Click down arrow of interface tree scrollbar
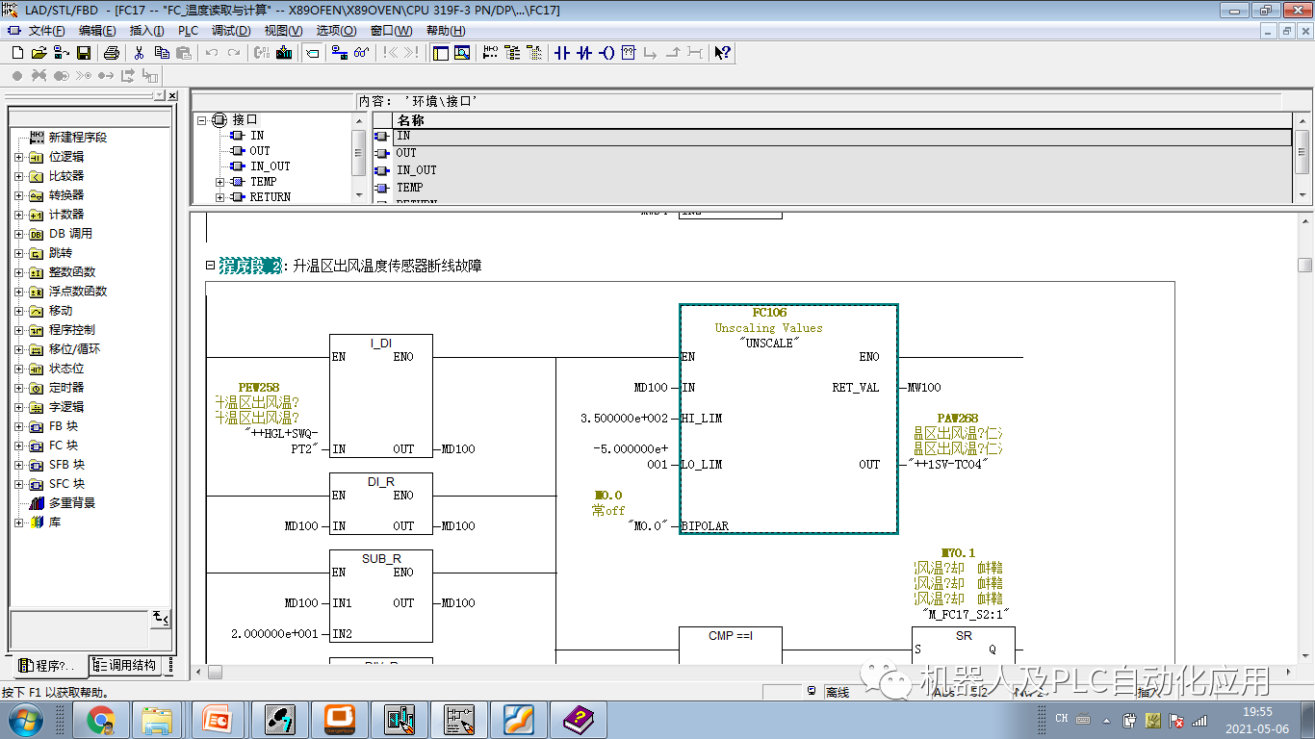1315x739 pixels. point(360,195)
